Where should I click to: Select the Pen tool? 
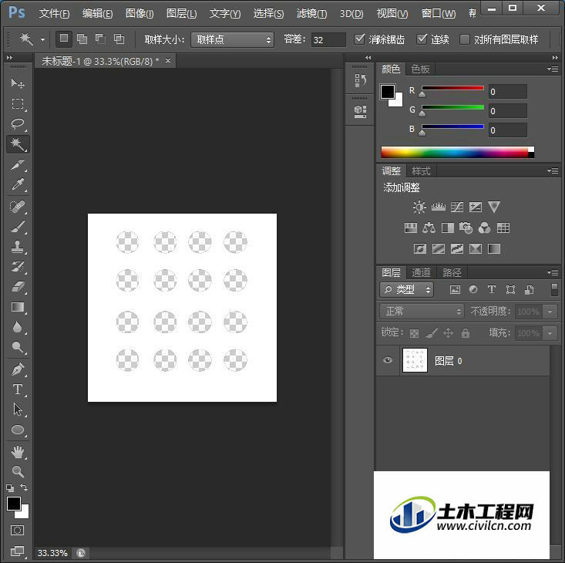pyautogui.click(x=17, y=369)
